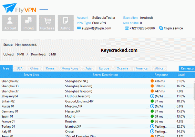This screenshot has width=195, height=137.
Task: Select the Free server tab
Action: click(6, 68)
